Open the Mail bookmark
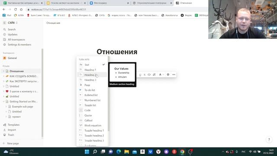 pos(7,16)
